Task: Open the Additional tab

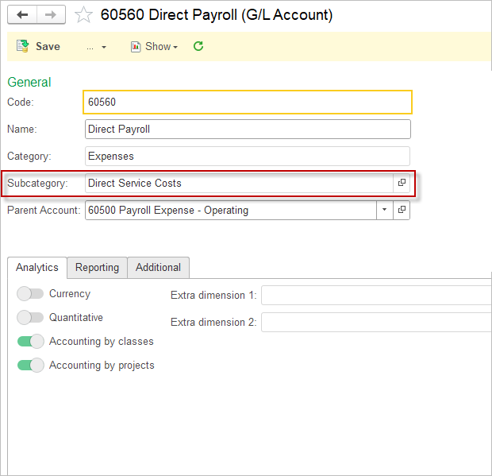Action: (x=158, y=268)
